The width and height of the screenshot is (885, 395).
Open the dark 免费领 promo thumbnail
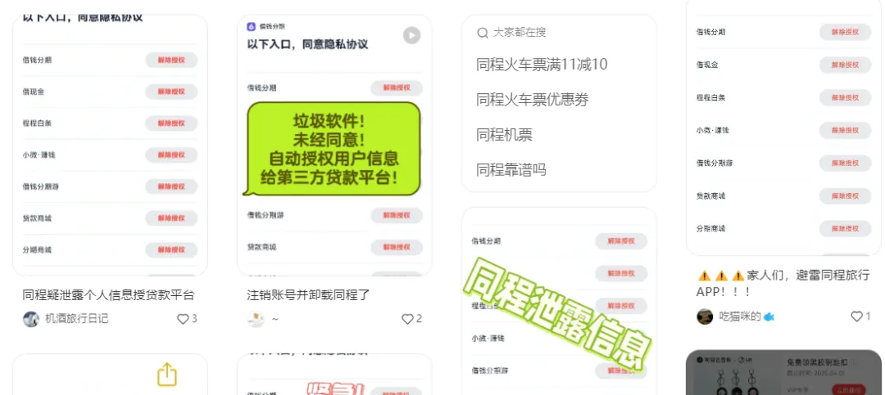tap(783, 372)
